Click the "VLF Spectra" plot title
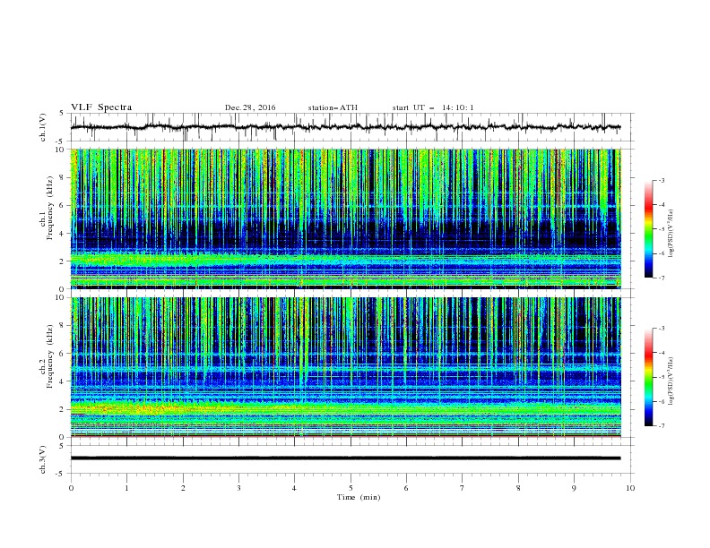The height and width of the screenshot is (548, 710). coord(101,107)
